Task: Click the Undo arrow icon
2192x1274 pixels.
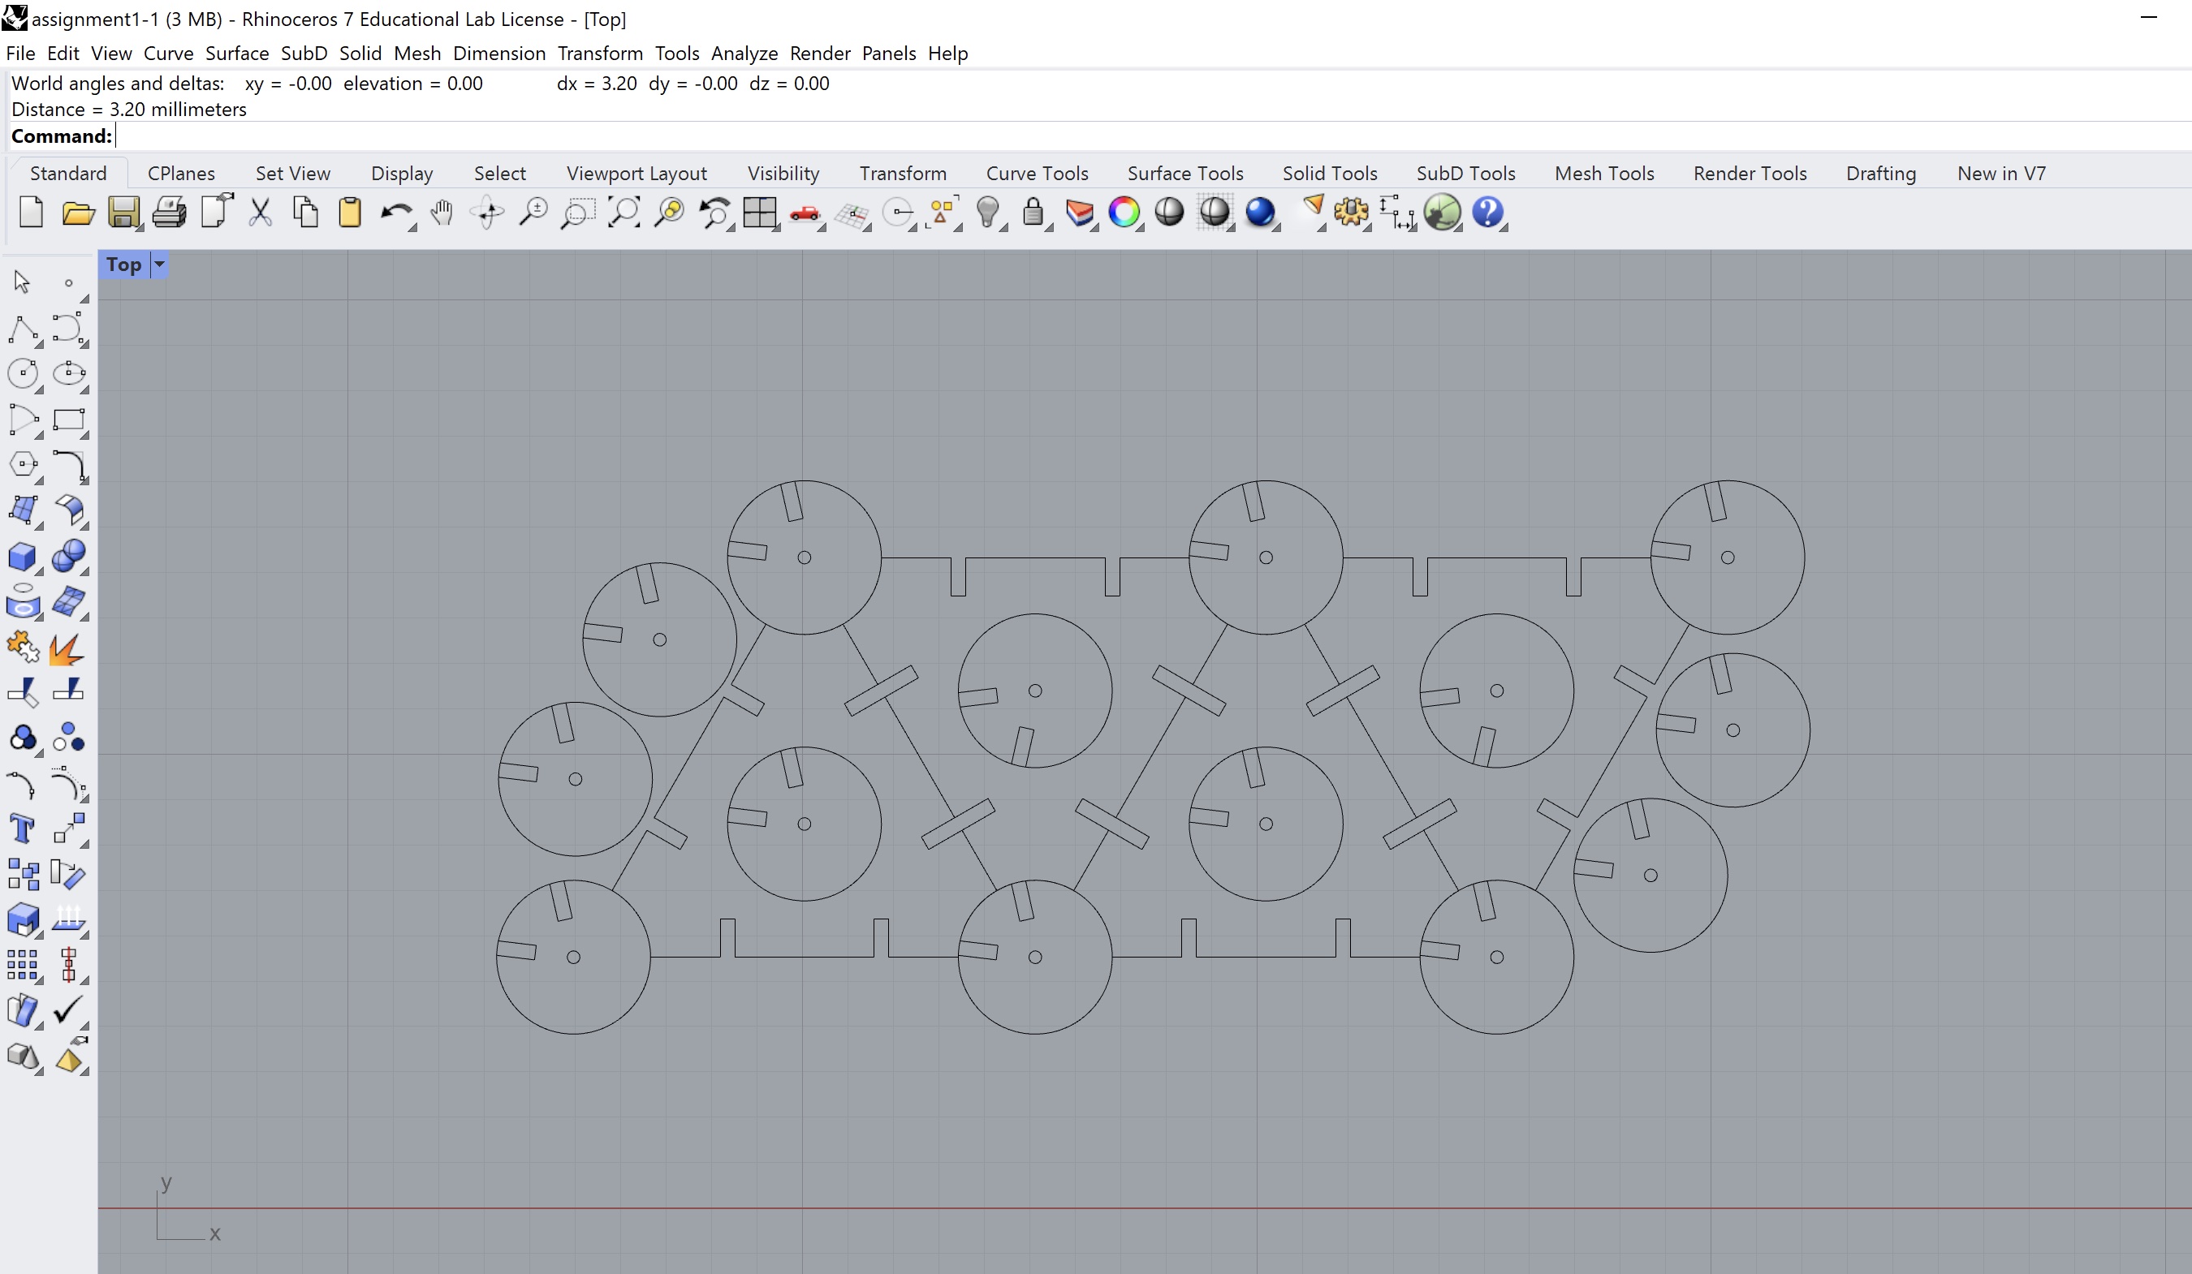Action: (x=397, y=212)
